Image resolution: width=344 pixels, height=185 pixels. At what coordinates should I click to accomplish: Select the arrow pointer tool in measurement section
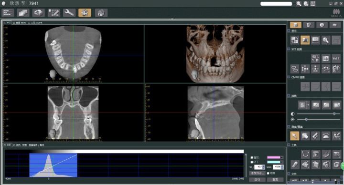click(294, 136)
